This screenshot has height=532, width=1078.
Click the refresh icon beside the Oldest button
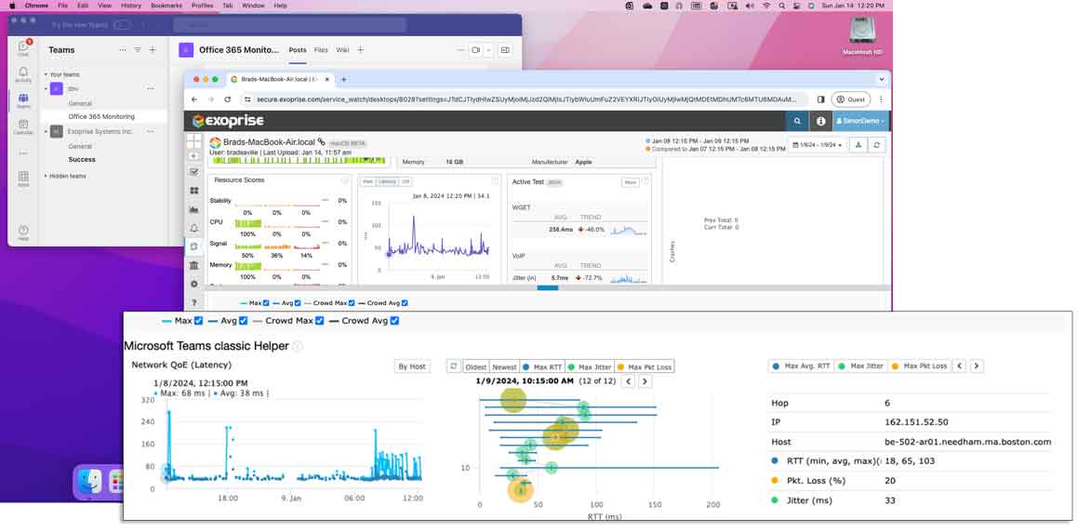[453, 366]
